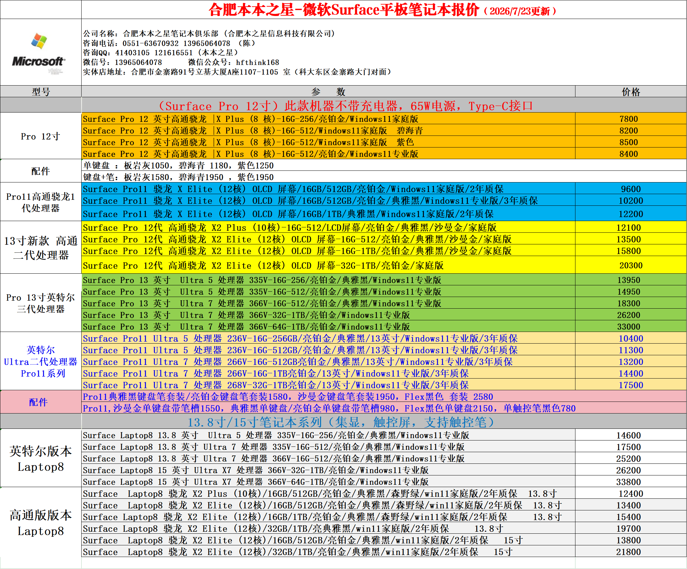Click the Pro11 X Elite 3年质保 row
Screen dimensions: 687x569
coord(328,200)
